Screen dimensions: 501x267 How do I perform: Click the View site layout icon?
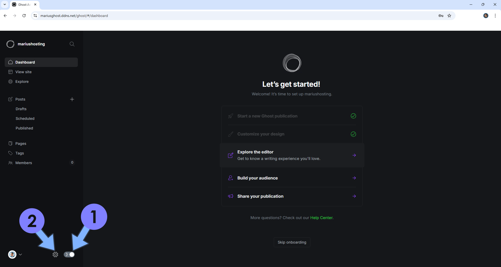(x=10, y=72)
